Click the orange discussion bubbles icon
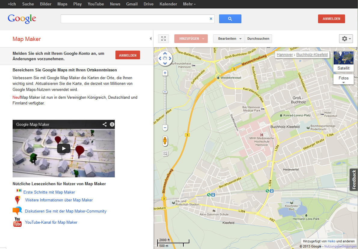Image resolution: width=358 pixels, height=249 pixels. (17, 210)
